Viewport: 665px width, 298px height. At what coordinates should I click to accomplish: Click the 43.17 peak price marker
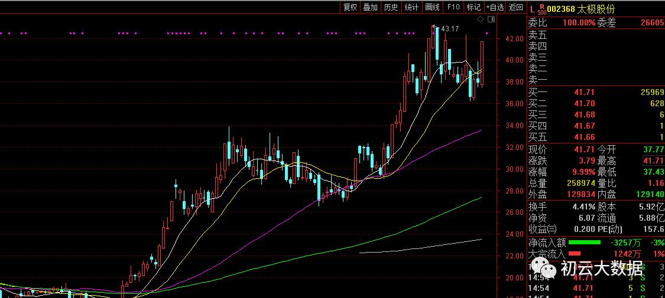pyautogui.click(x=450, y=29)
